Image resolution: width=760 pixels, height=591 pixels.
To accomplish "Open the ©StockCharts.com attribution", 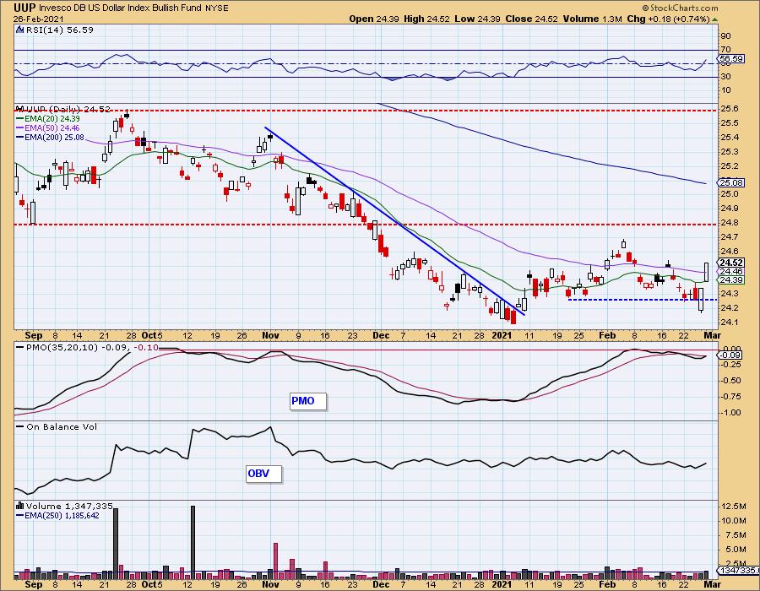I will (x=680, y=8).
